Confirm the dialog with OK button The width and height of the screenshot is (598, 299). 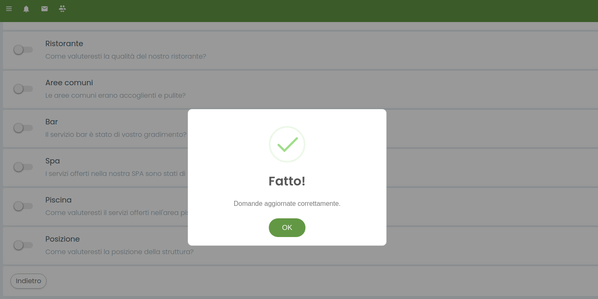click(287, 227)
